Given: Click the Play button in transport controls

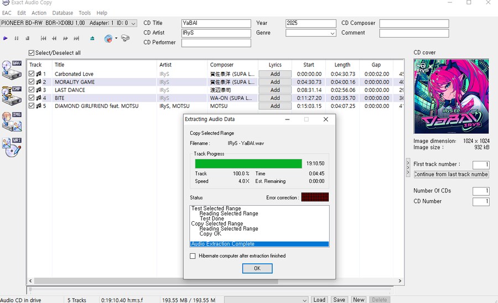Looking at the screenshot, I should click(6, 38).
